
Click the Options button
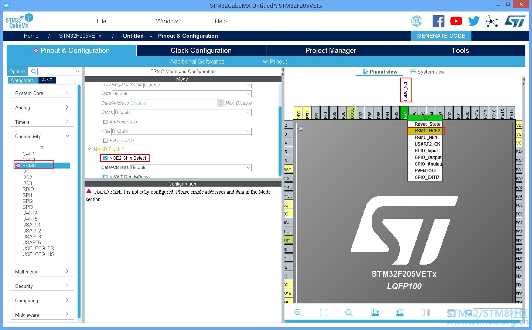click(x=17, y=71)
